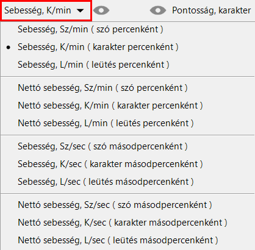Select Sebesség, L/min (leütés percenként)

tap(127, 65)
